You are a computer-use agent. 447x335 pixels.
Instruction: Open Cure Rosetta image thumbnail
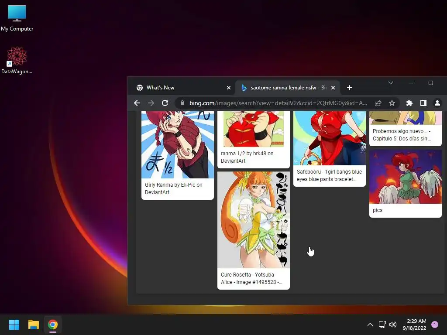[x=254, y=220]
